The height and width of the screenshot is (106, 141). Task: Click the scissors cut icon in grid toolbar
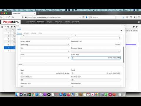tap(12, 27)
